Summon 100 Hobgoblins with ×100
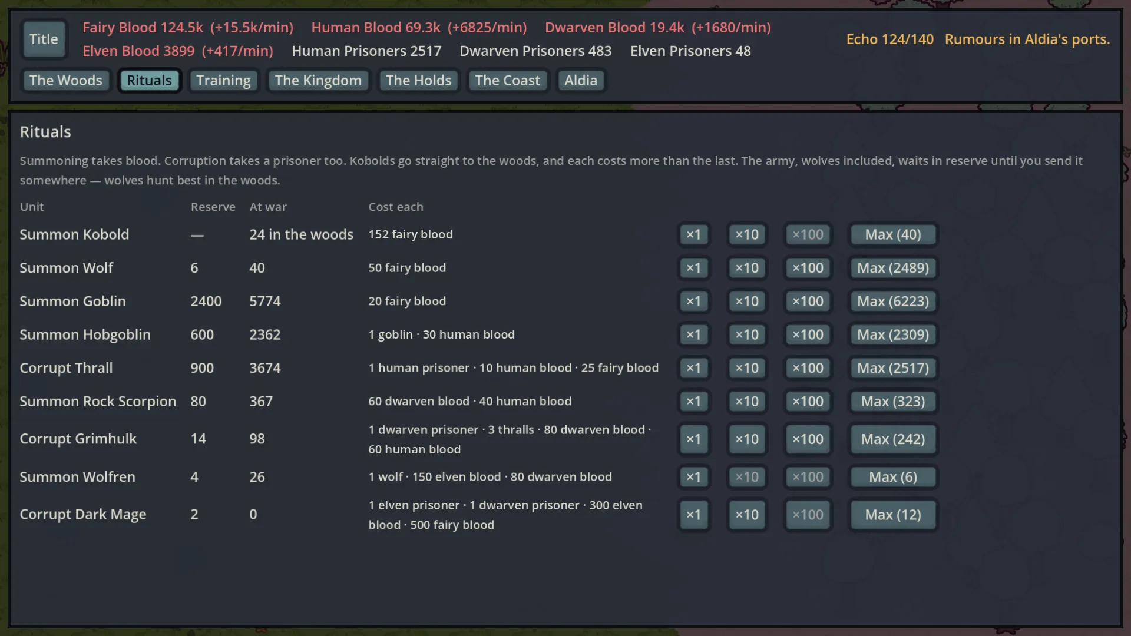 808,335
